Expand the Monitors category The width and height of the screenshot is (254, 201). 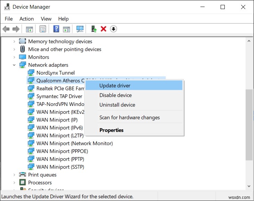tap(14, 57)
